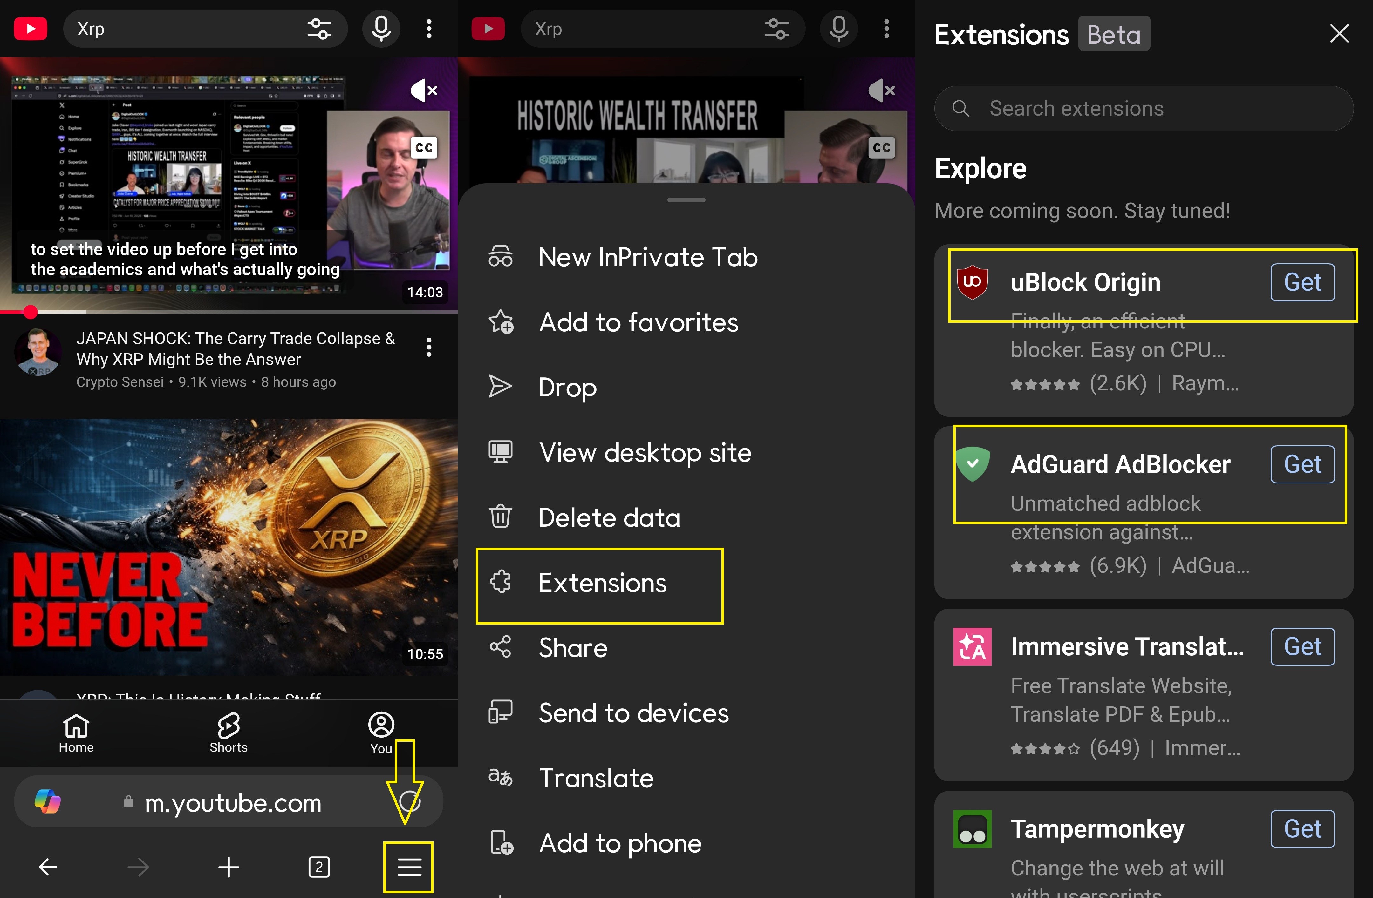This screenshot has width=1373, height=898.
Task: Select Send to devices
Action: 686,713
